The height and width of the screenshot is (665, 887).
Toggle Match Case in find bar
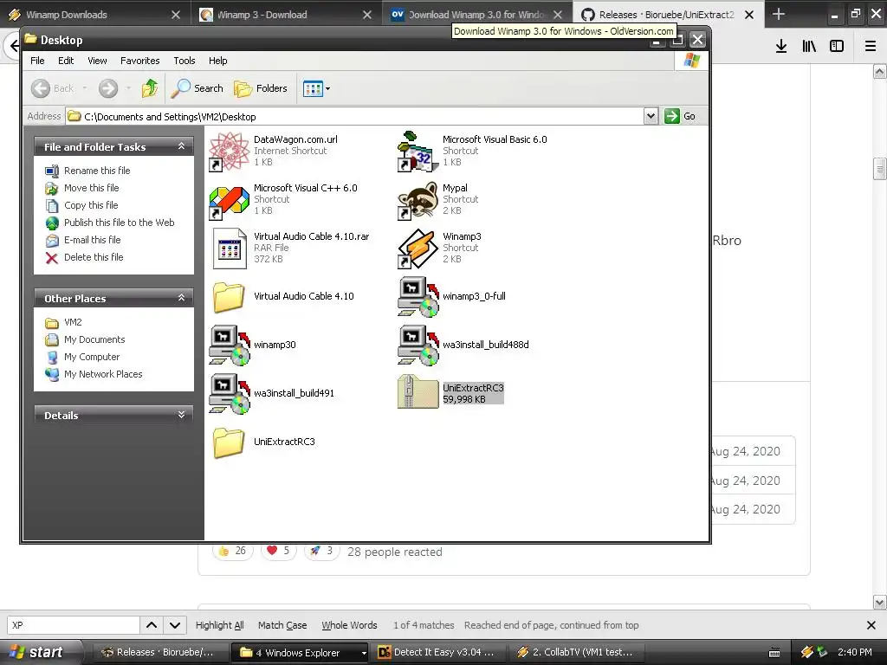pyautogui.click(x=282, y=625)
